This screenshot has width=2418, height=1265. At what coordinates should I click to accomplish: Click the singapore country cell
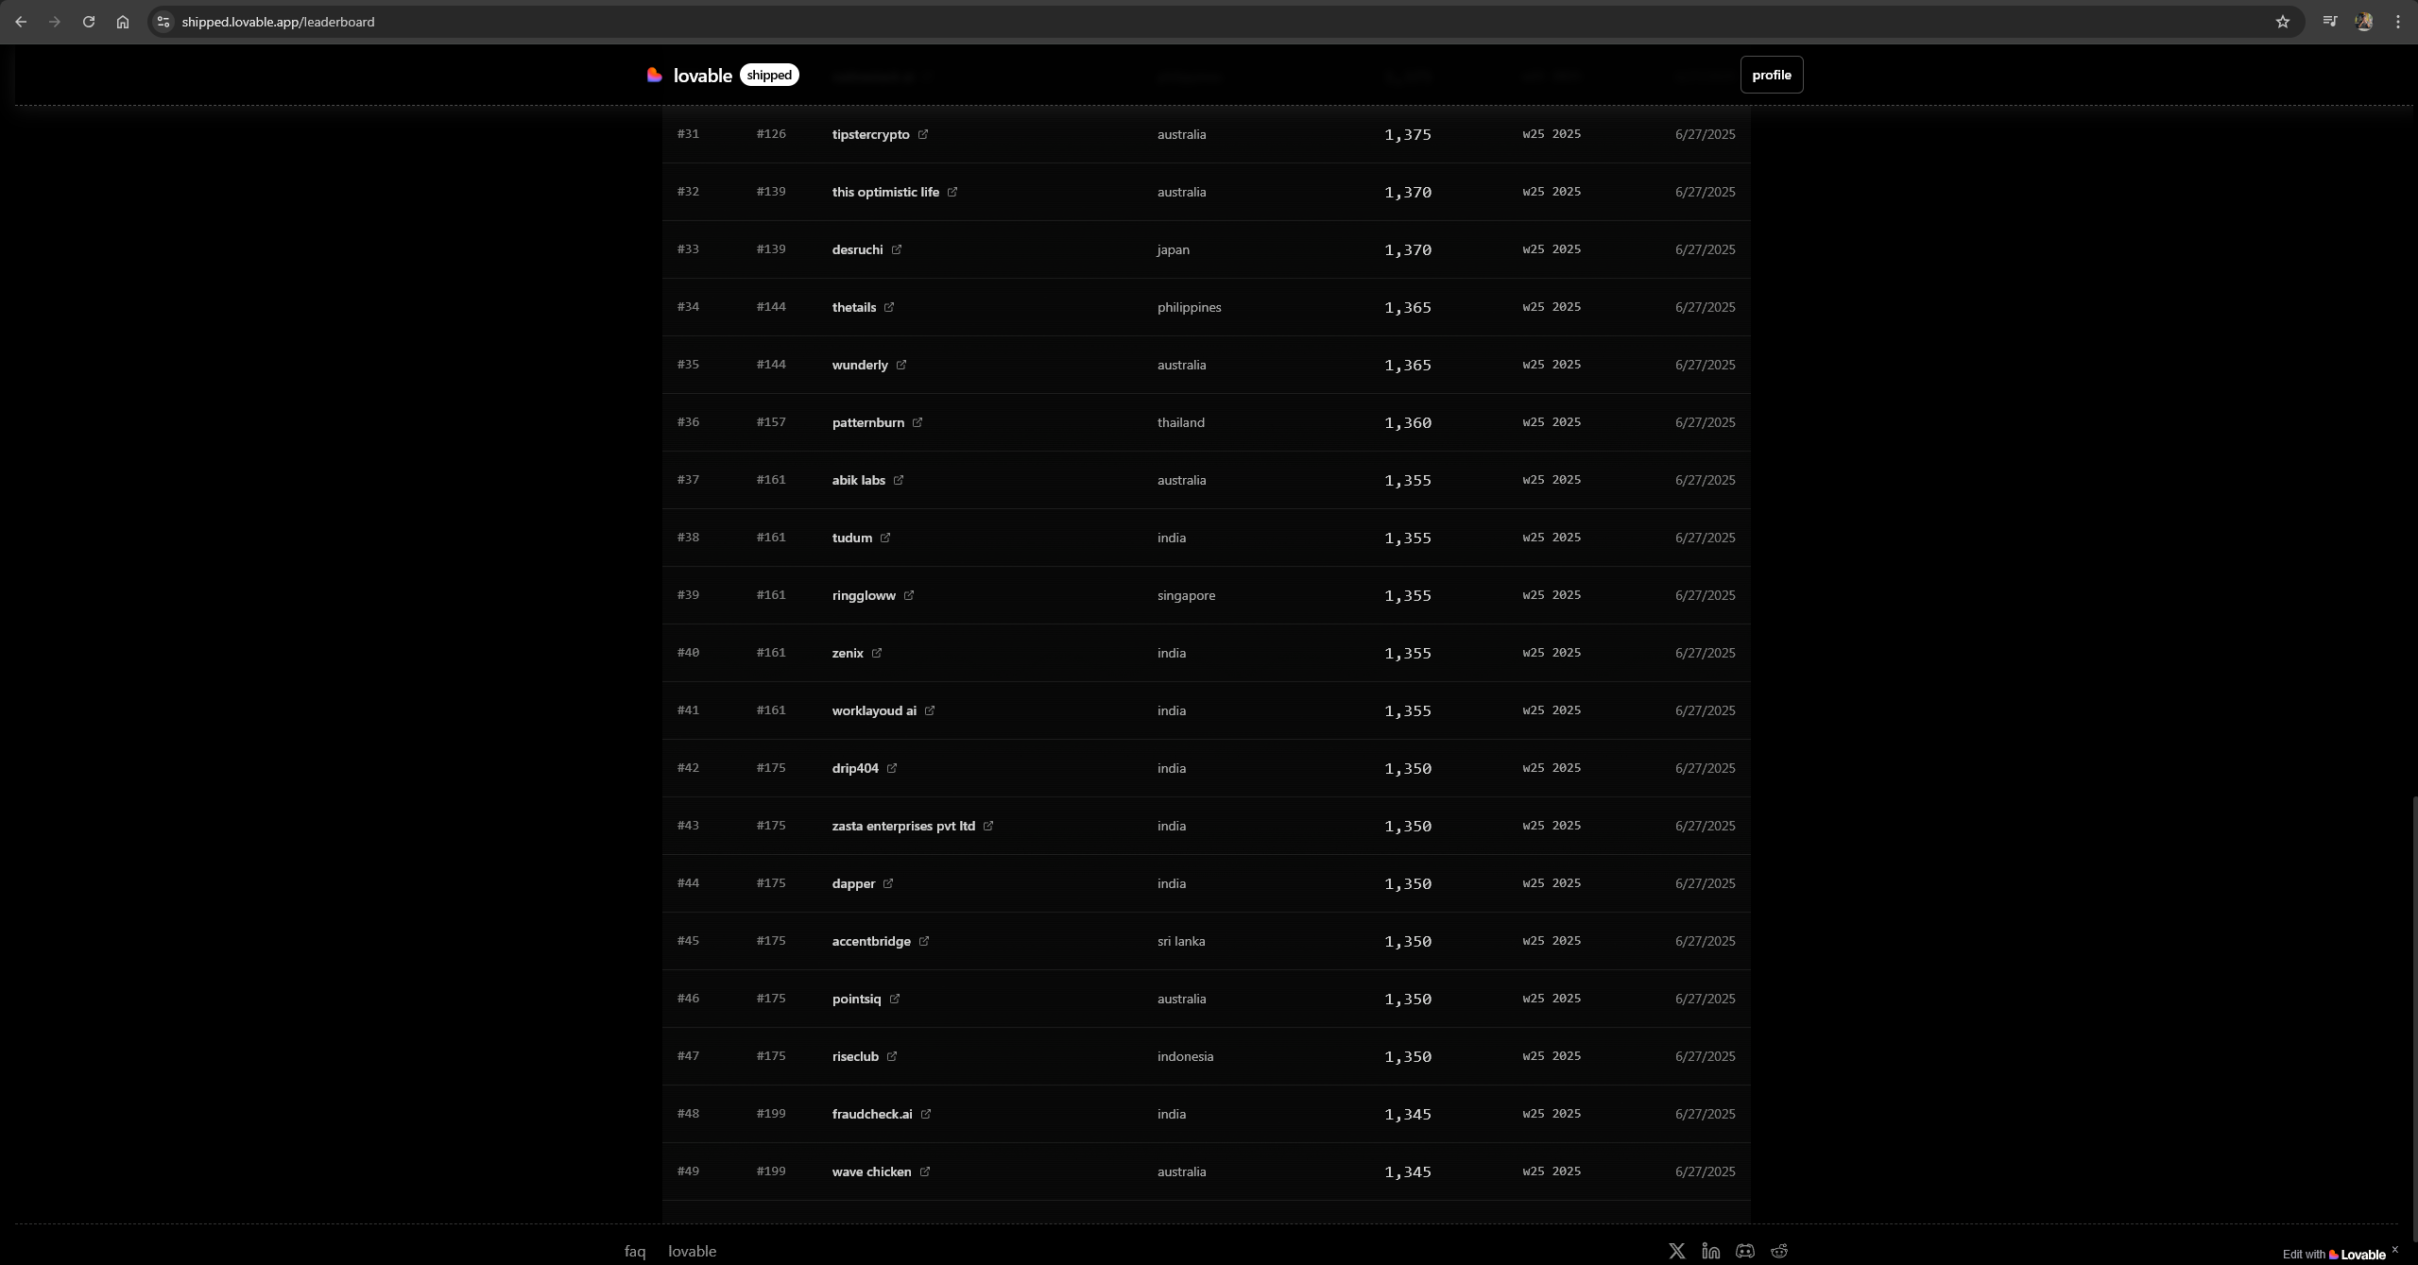coord(1187,595)
